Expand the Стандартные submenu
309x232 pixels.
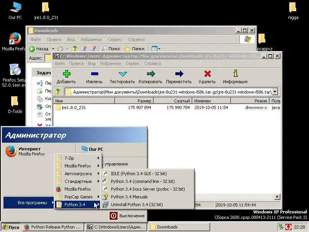pos(78,181)
